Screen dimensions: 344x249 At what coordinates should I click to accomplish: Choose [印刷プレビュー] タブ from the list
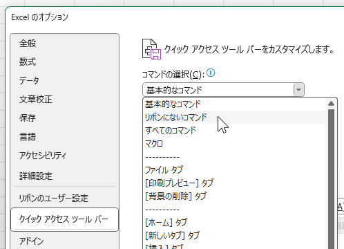click(235, 183)
